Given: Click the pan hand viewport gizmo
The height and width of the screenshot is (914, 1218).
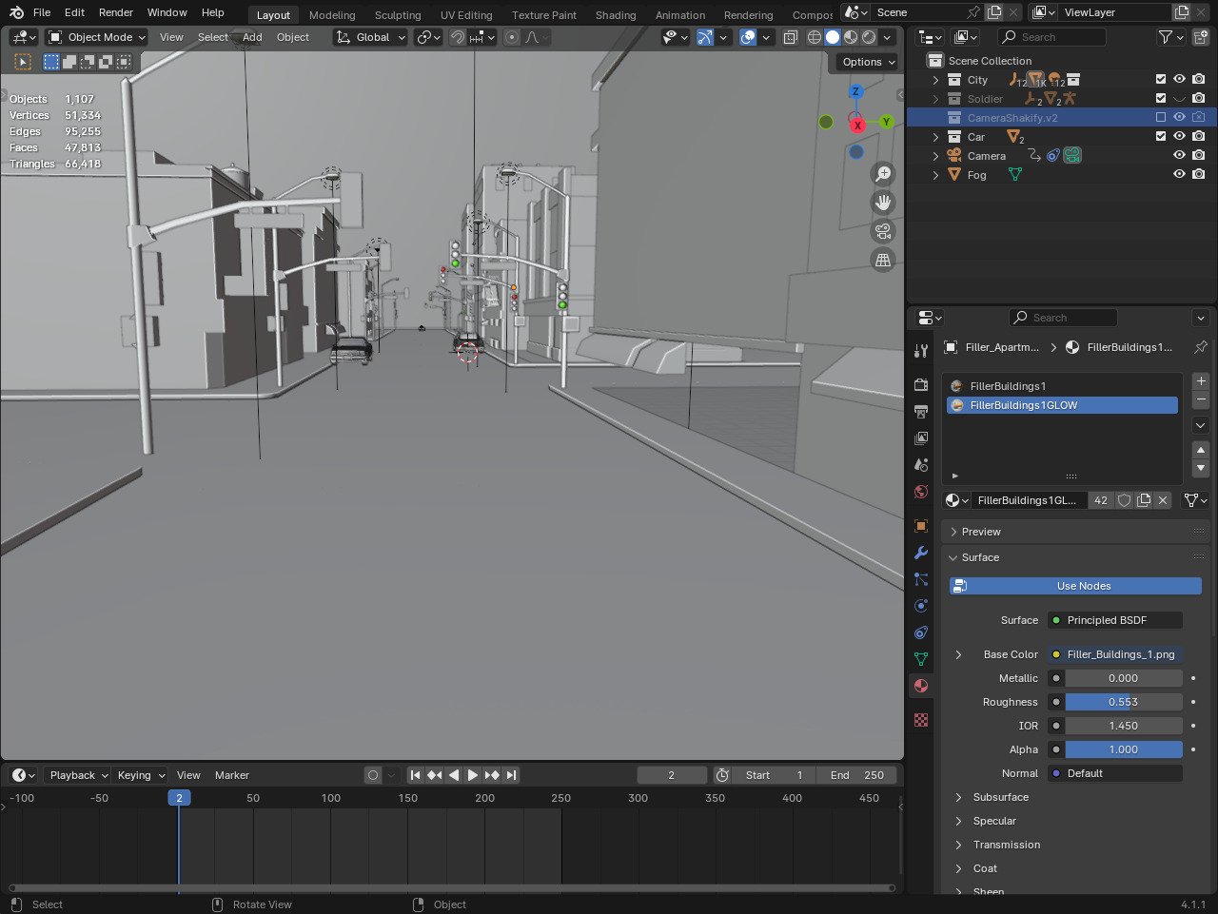Looking at the screenshot, I should click(883, 203).
